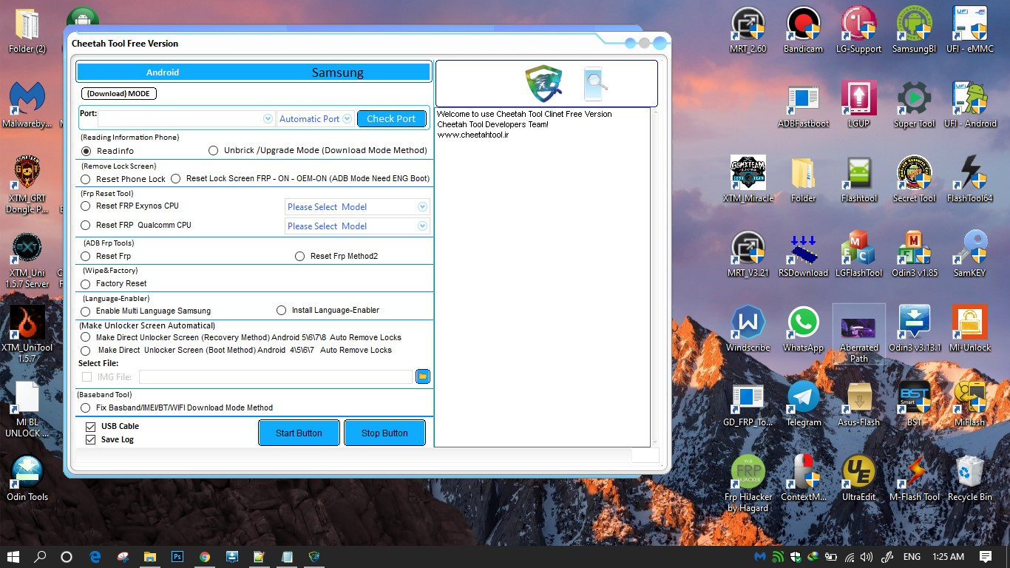Screen dimensions: 1010x568
Task: Open Google Chrome from the taskbar
Action: pyautogui.click(x=205, y=557)
